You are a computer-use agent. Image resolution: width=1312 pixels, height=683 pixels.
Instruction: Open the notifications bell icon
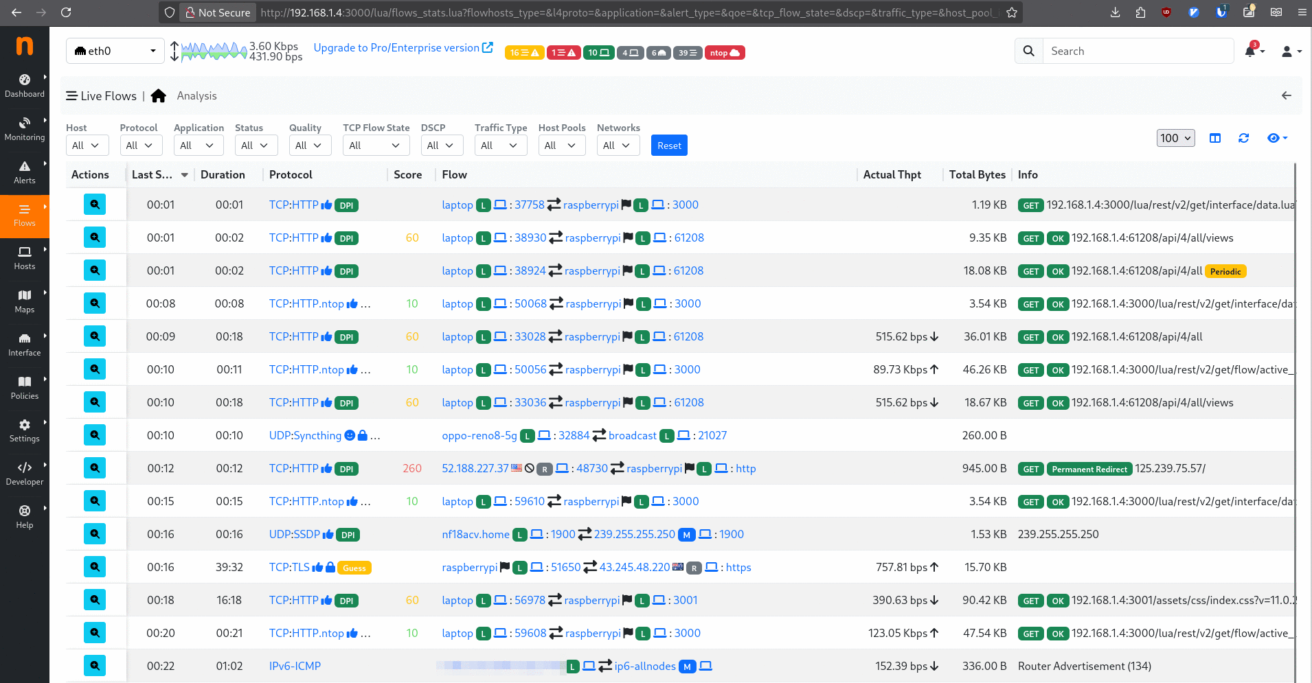click(1250, 51)
